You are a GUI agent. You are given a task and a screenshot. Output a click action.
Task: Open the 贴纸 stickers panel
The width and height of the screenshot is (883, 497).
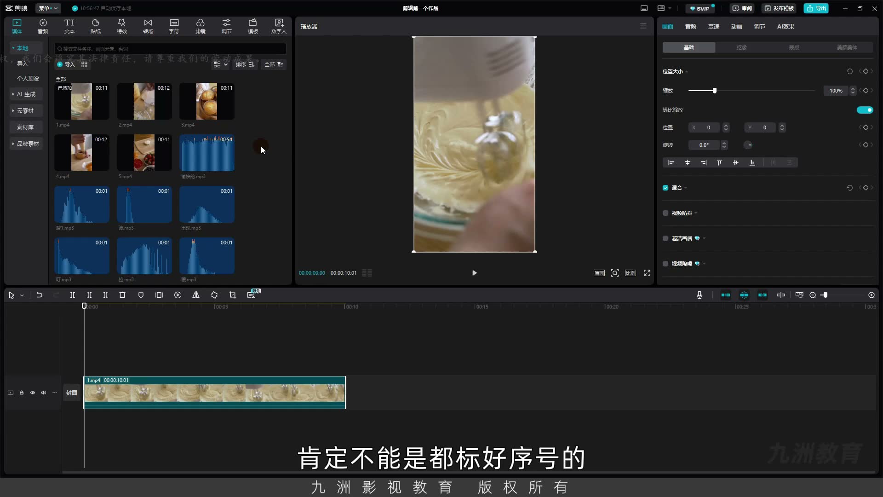[x=95, y=26]
